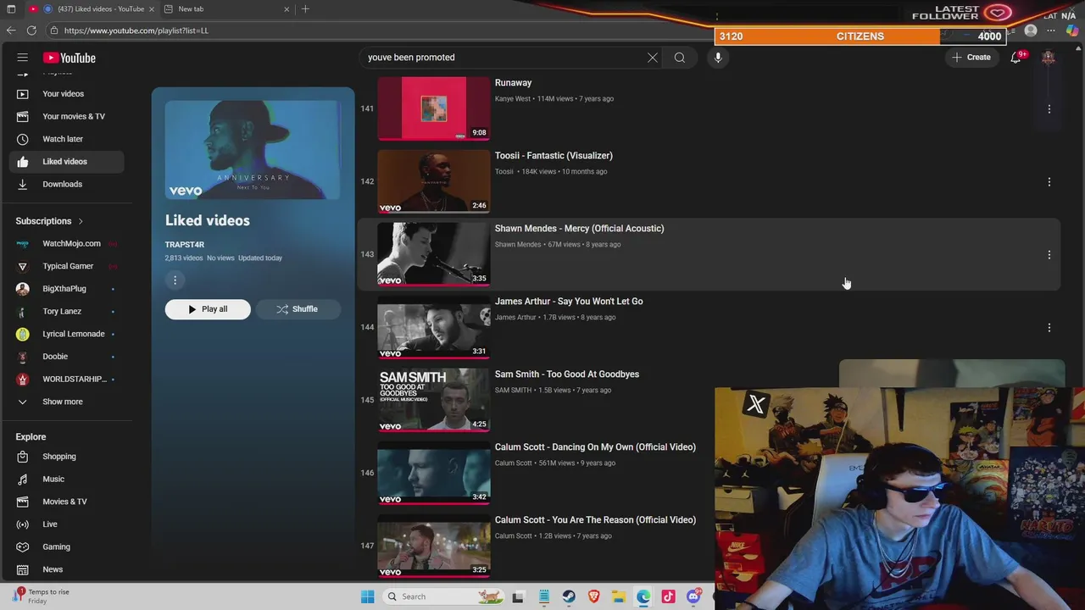
Task: Open the weather widget on taskbar
Action: click(x=40, y=596)
